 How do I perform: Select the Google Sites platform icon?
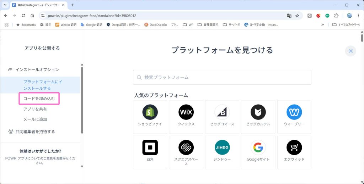pos(258,147)
